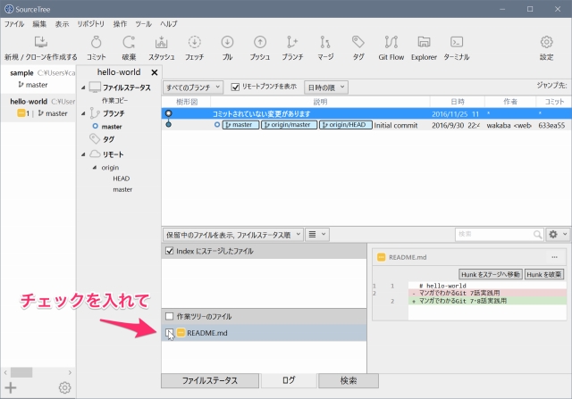This screenshot has width=572, height=399.
Task: Uncheck the Index にステージしたファイル checkbox
Action: click(x=169, y=251)
